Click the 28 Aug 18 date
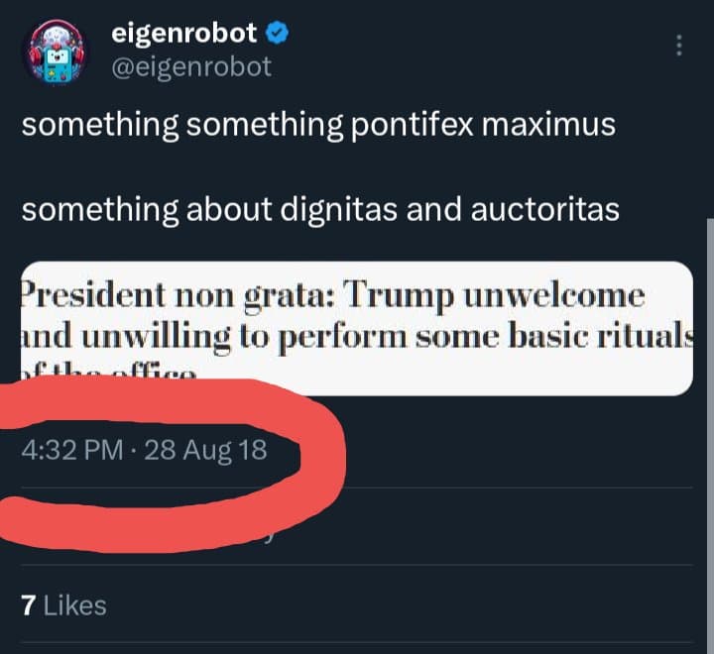Screen dimensions: 714x654 coord(205,449)
